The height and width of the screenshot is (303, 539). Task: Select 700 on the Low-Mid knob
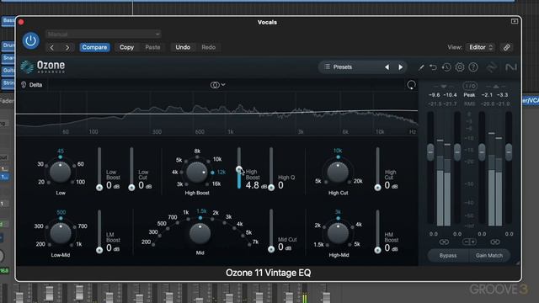click(x=83, y=226)
